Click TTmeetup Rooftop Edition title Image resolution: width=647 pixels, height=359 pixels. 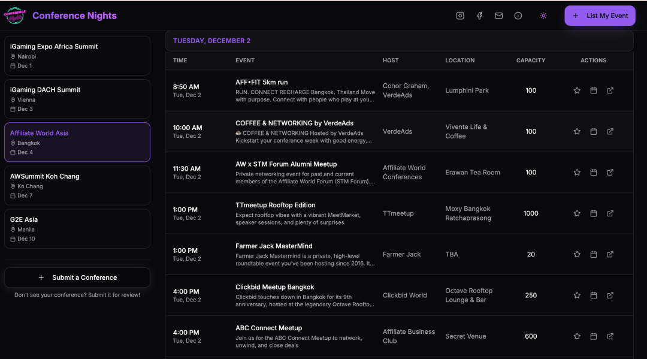click(x=275, y=204)
